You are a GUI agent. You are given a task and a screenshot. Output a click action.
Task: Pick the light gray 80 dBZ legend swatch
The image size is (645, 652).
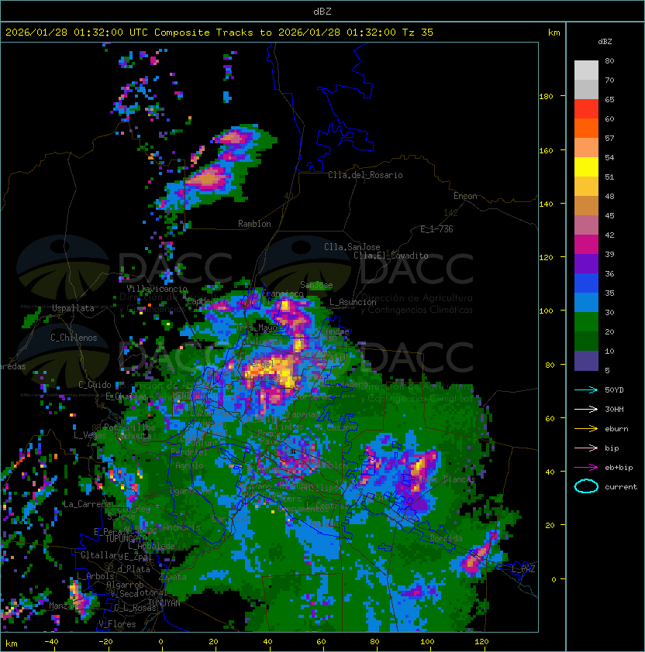tap(586, 70)
